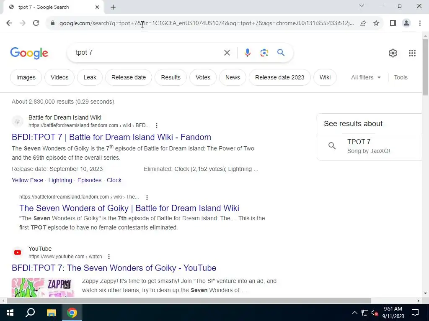
Task: Open Windows taskbar search
Action: coord(30,313)
